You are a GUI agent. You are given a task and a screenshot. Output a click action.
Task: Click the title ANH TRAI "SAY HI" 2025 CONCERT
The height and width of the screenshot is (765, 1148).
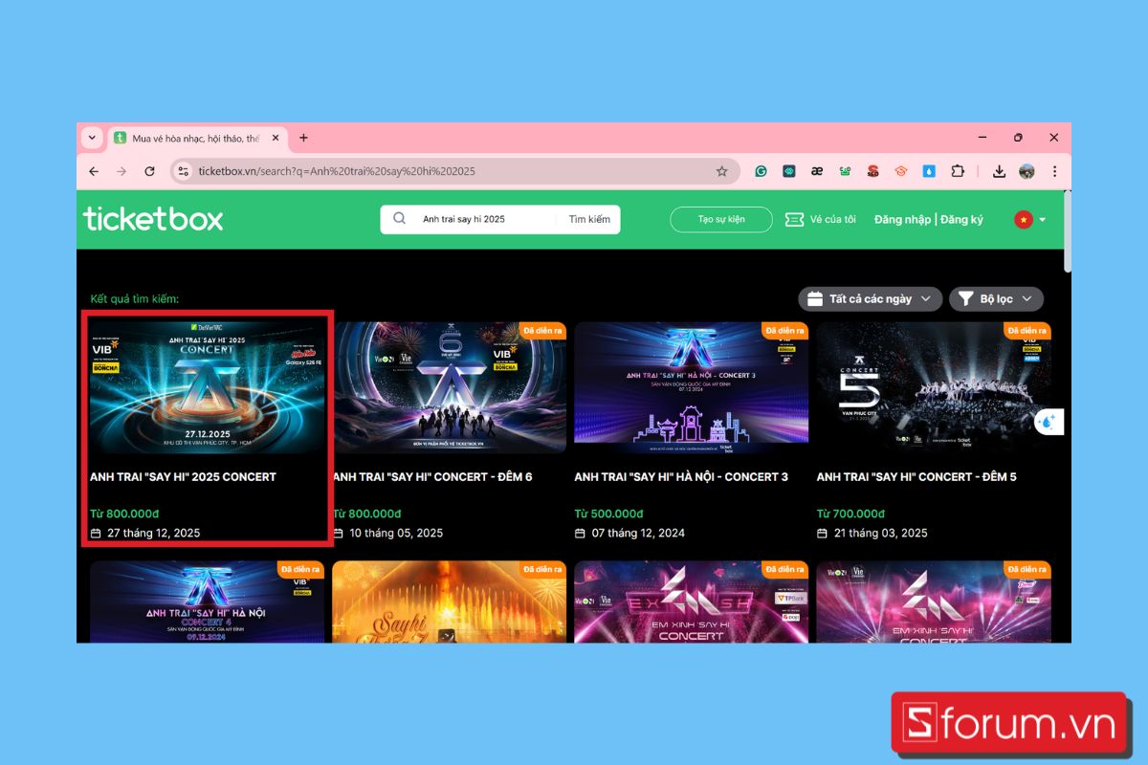(183, 476)
